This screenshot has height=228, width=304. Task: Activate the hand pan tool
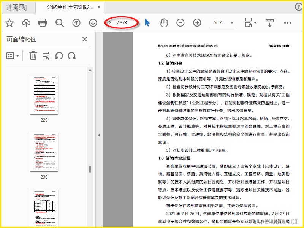164,23
